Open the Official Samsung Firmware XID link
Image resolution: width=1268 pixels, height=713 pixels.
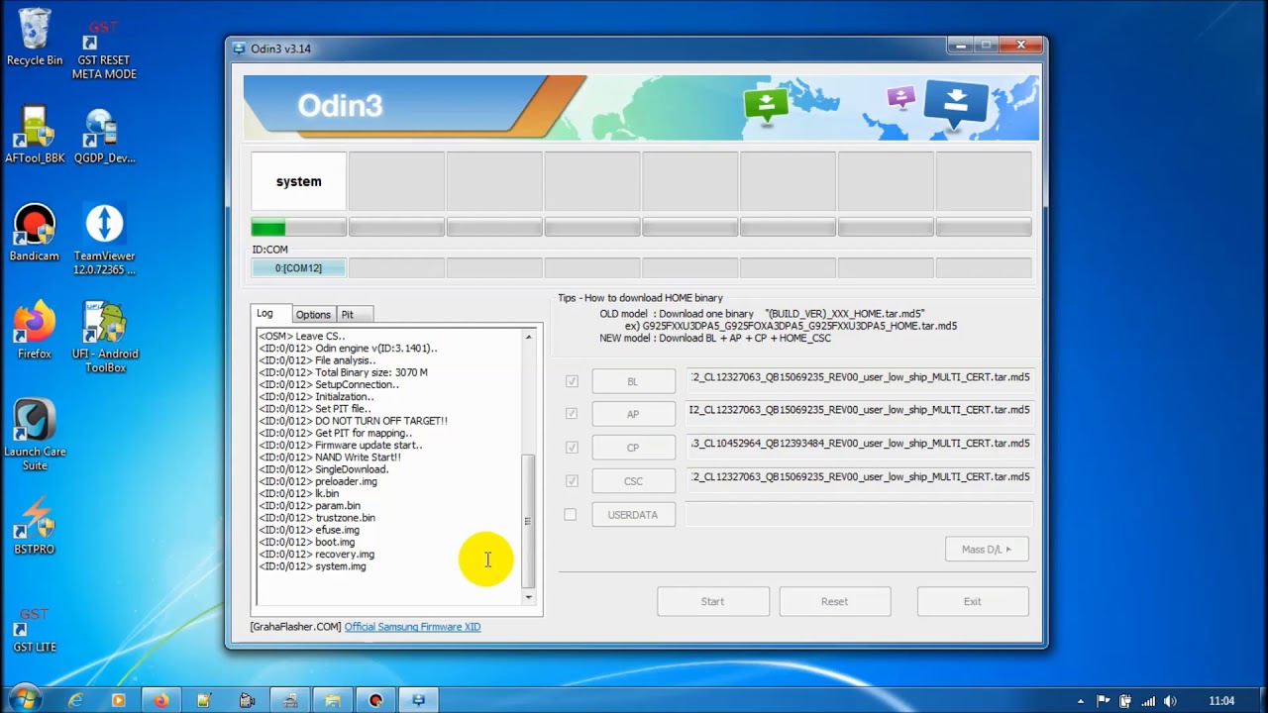pyautogui.click(x=412, y=627)
